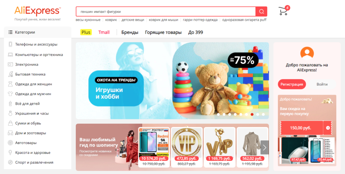Click the T-shirt icon beside Одежда для мужчин

10,94
